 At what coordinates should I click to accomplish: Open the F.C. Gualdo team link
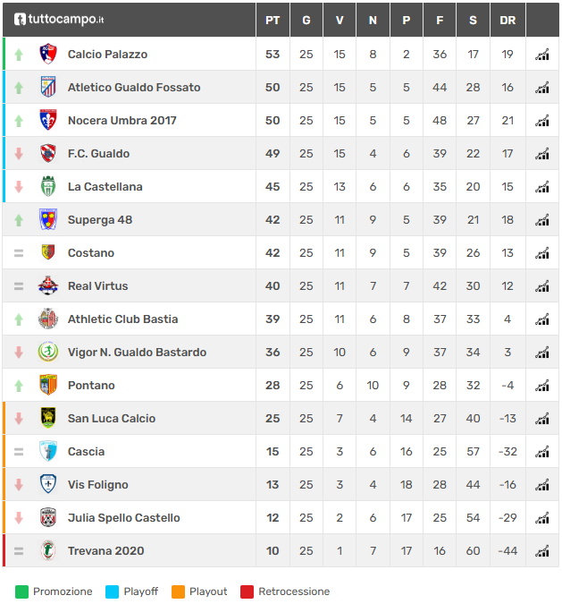pos(98,154)
